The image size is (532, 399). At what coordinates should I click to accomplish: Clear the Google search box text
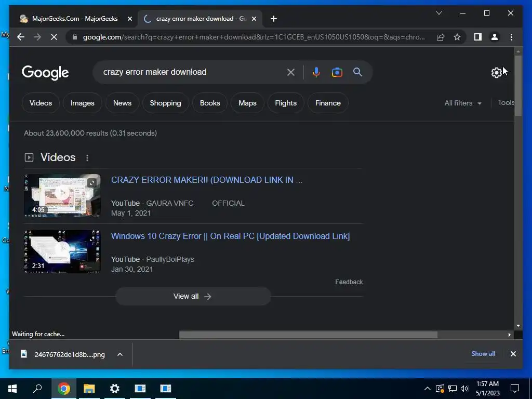(x=291, y=72)
